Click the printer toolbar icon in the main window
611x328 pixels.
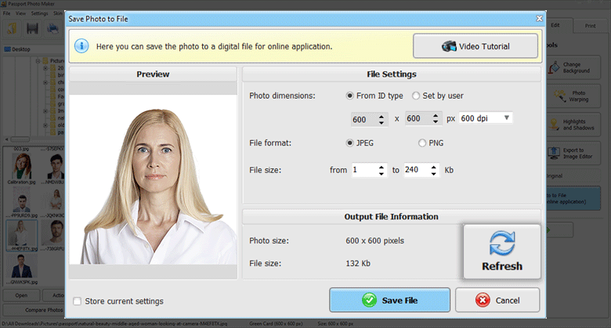[x=52, y=28]
